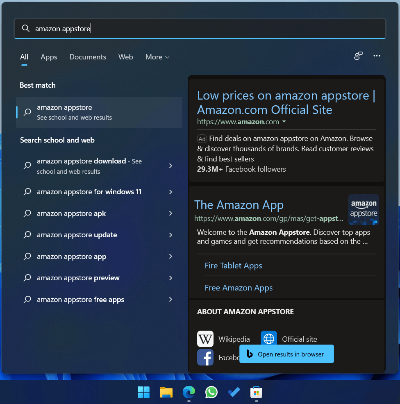400x404 pixels.
Task: Click the green URL https://www.amazon.com/gp/mas/get-appst...
Action: 268,218
